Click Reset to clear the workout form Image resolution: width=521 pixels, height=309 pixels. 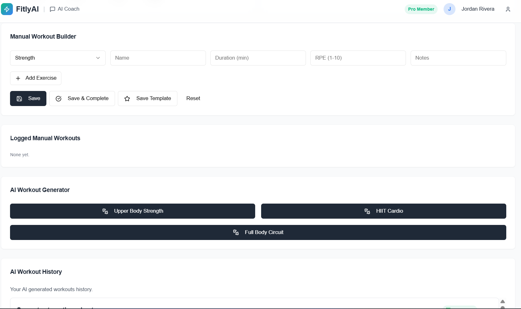193,98
